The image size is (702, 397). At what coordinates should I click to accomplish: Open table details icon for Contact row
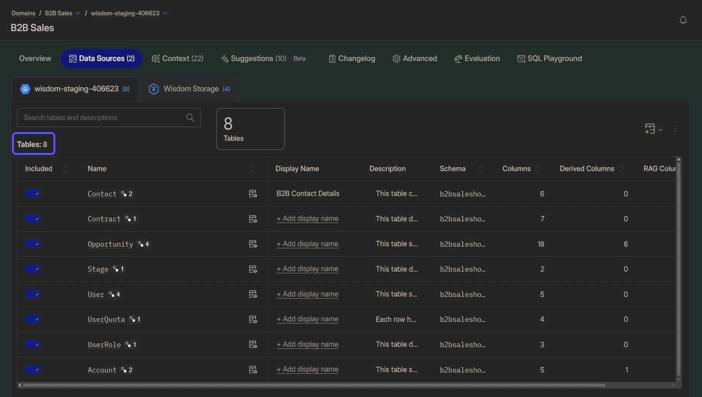coord(253,194)
